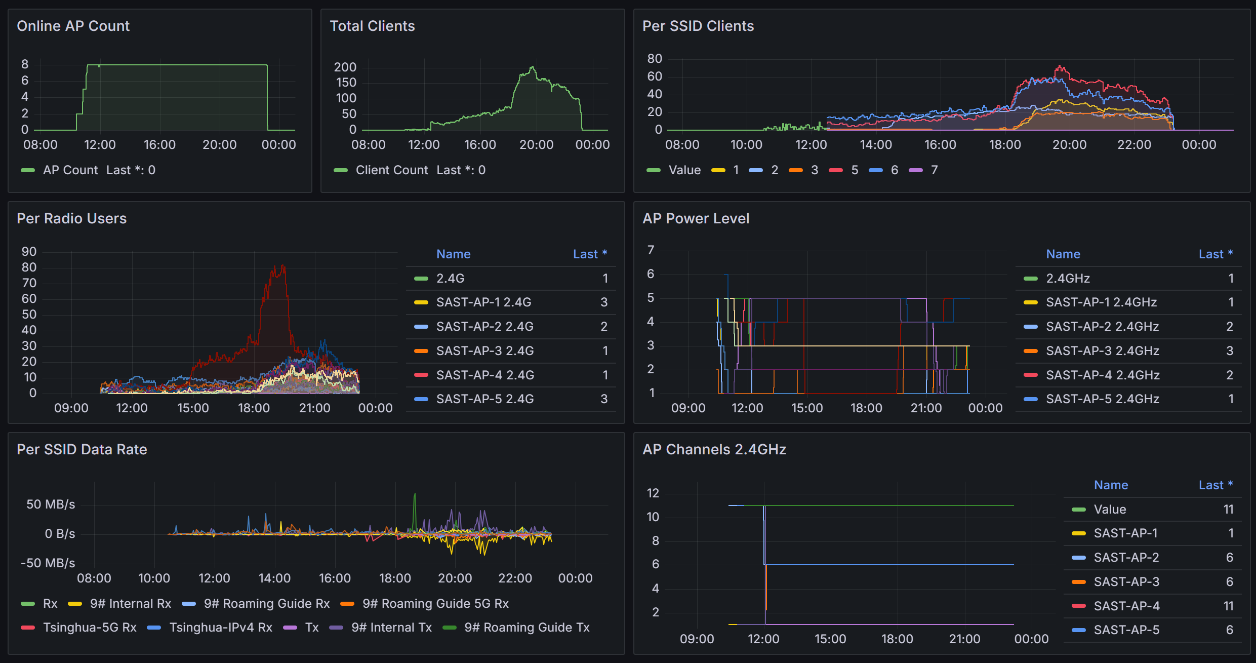Image resolution: width=1256 pixels, height=663 pixels.
Task: Toggle SSID series 2 in legend
Action: (x=775, y=170)
